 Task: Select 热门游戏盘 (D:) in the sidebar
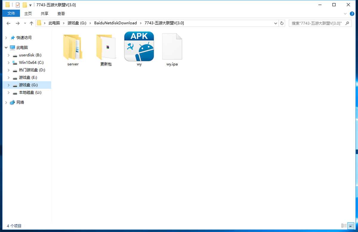click(x=32, y=70)
